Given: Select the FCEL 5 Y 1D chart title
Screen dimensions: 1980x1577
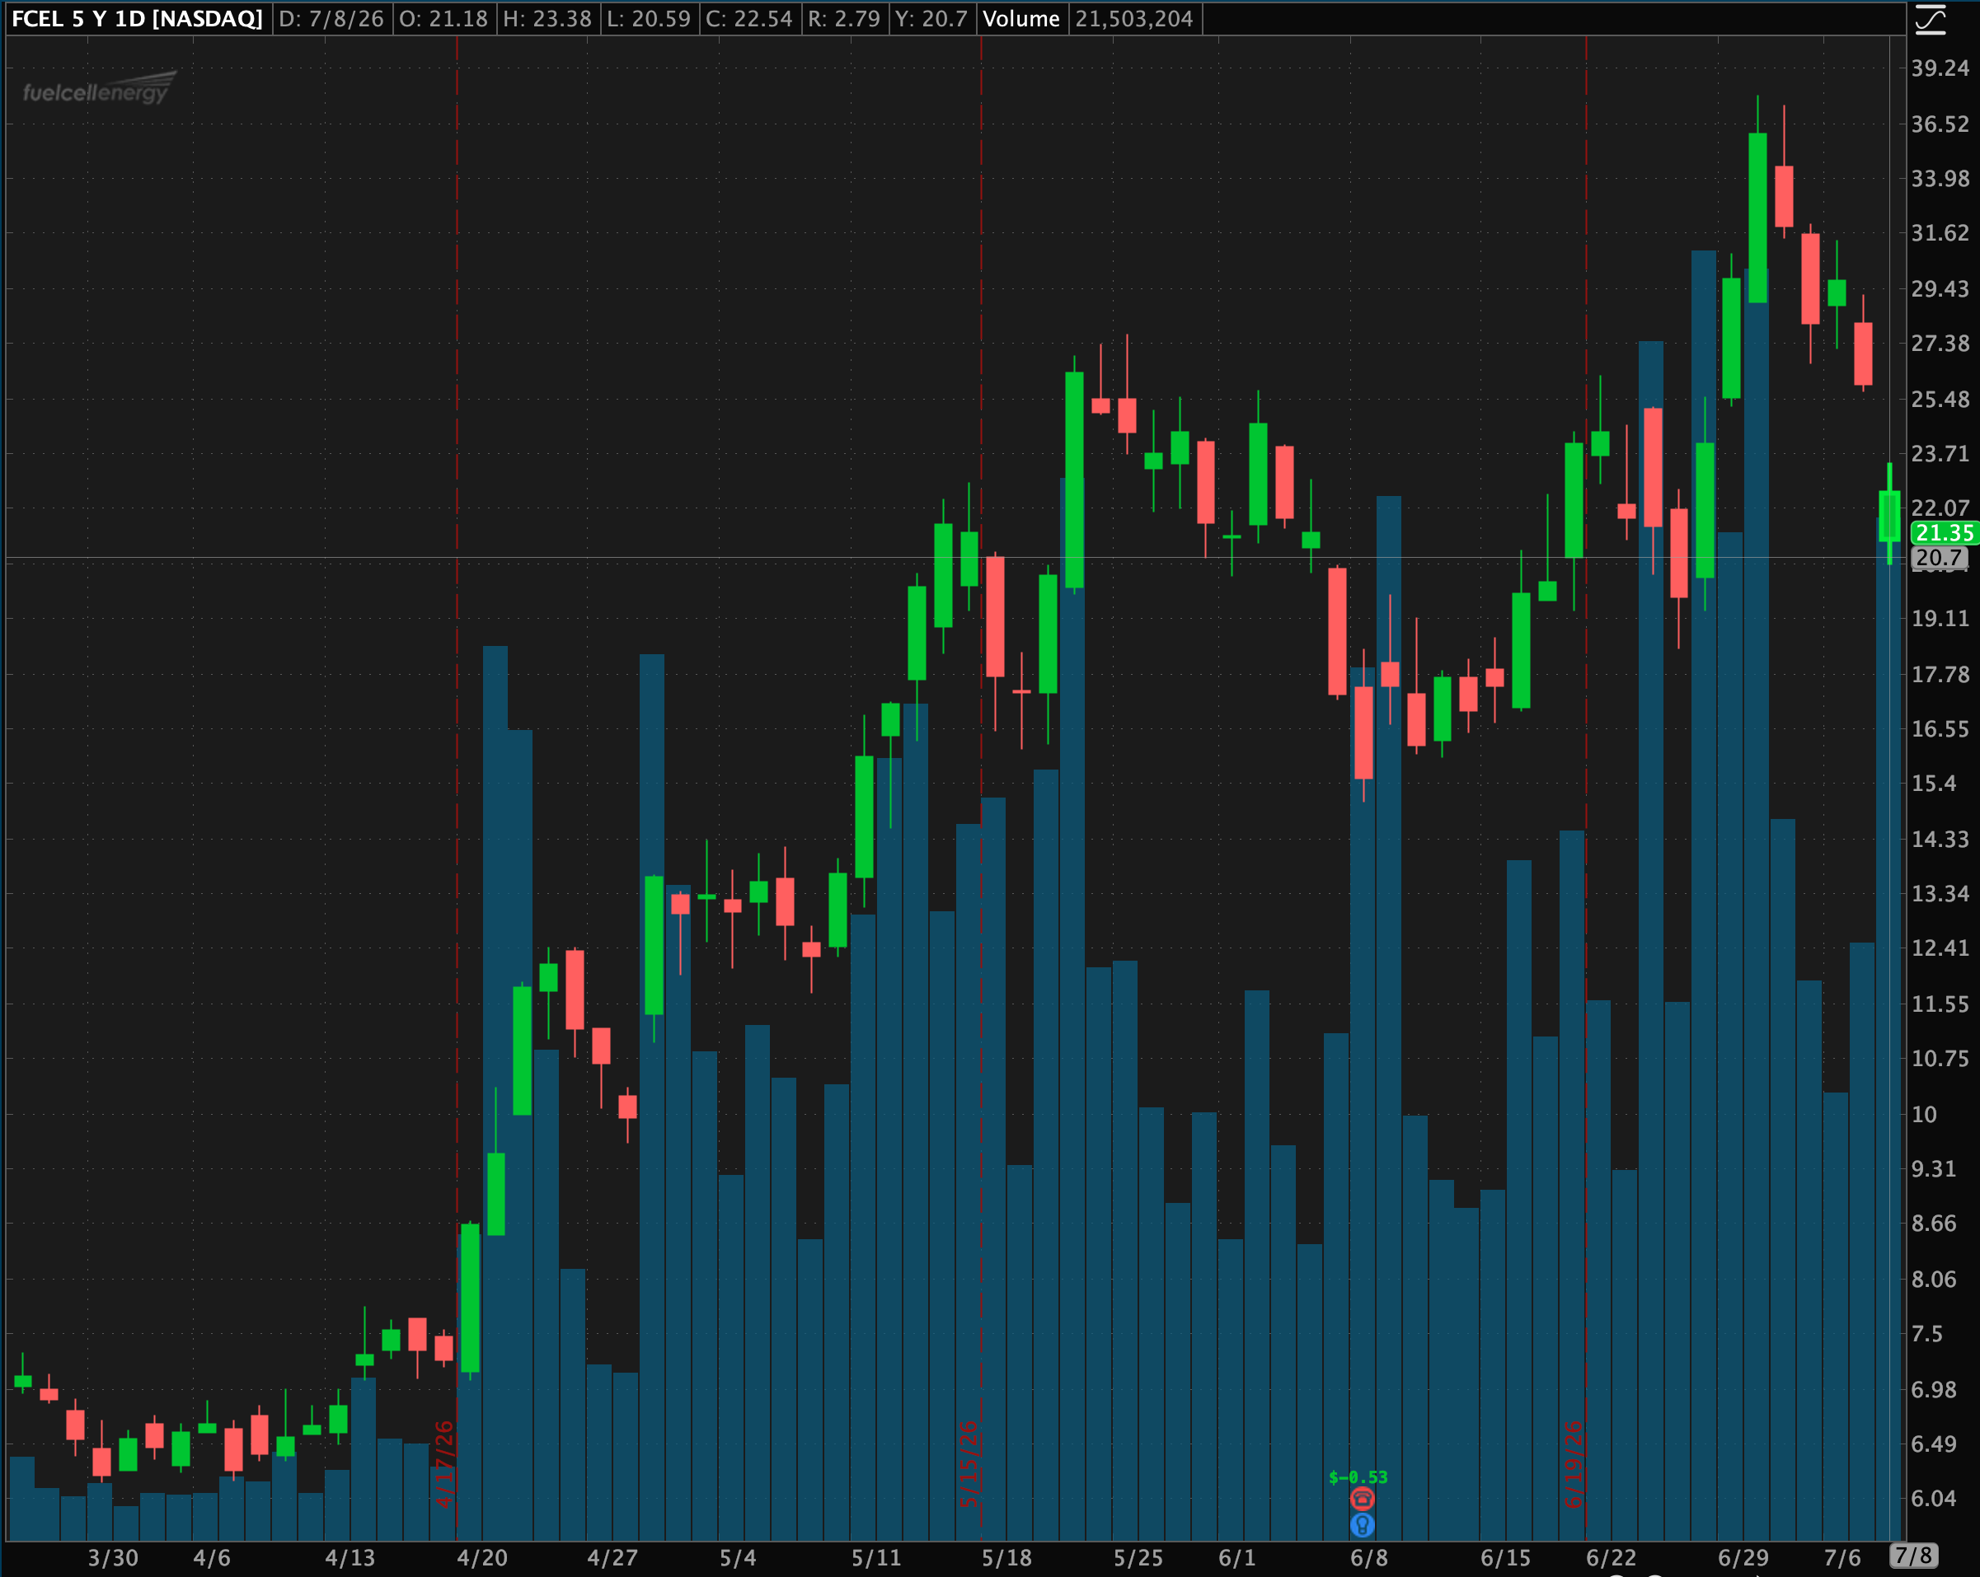Looking at the screenshot, I should pyautogui.click(x=137, y=18).
